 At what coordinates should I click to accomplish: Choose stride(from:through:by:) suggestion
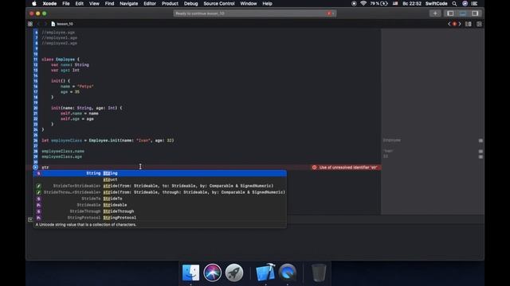tap(159, 192)
